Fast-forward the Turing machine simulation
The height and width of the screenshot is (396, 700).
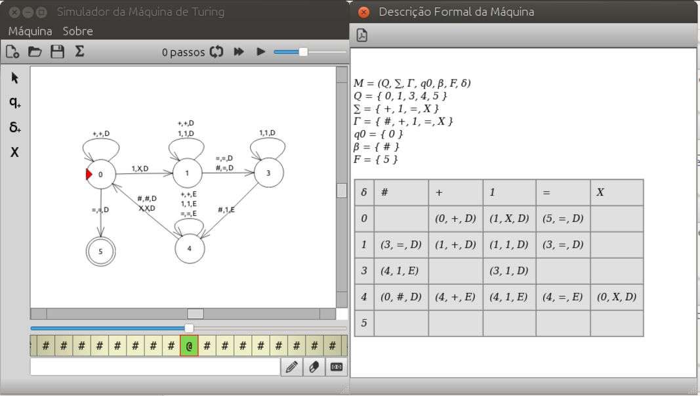(239, 52)
